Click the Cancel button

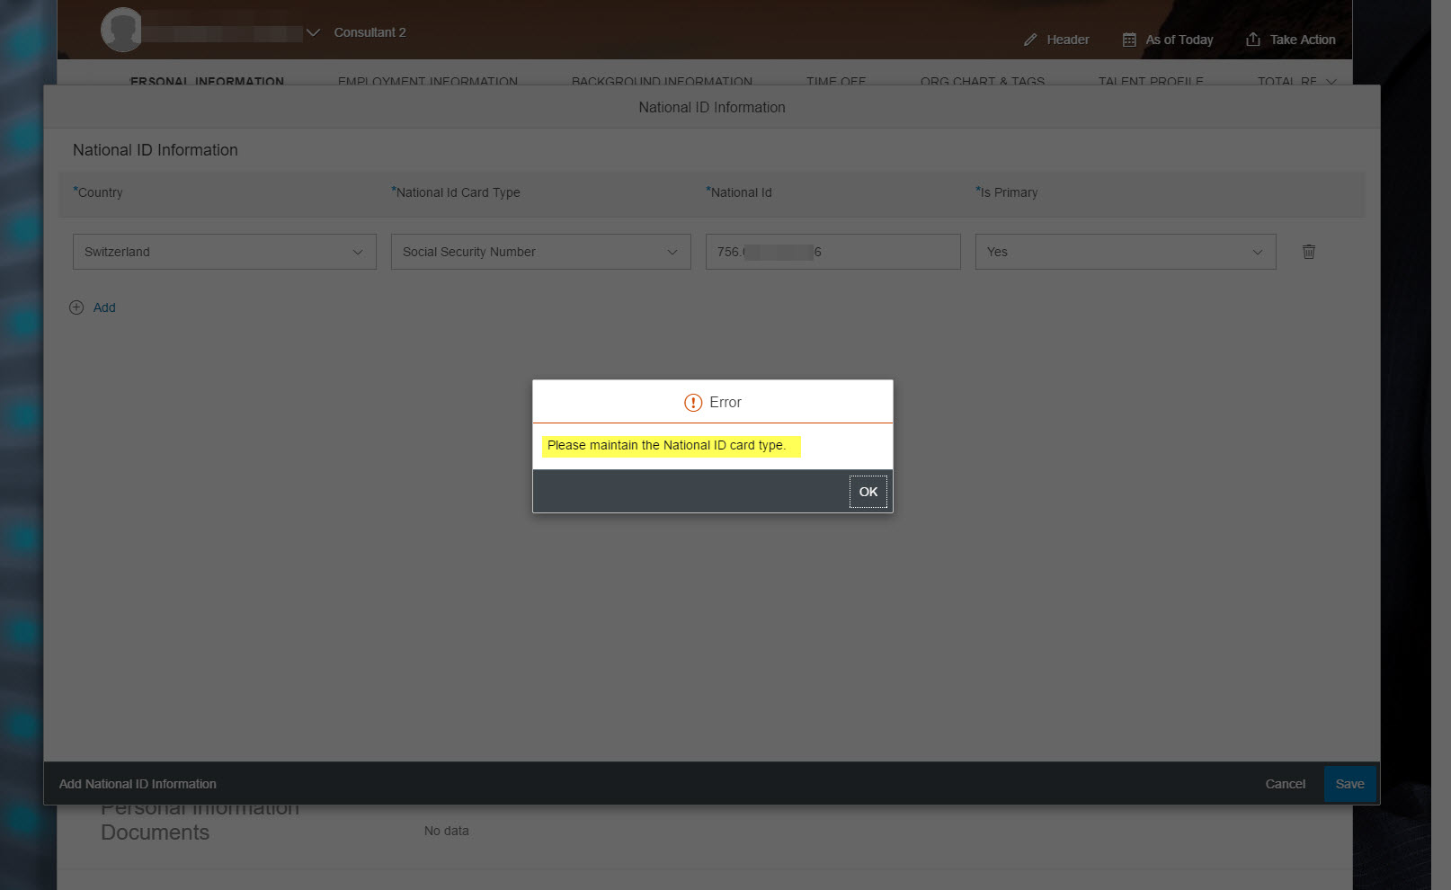pyautogui.click(x=1286, y=784)
